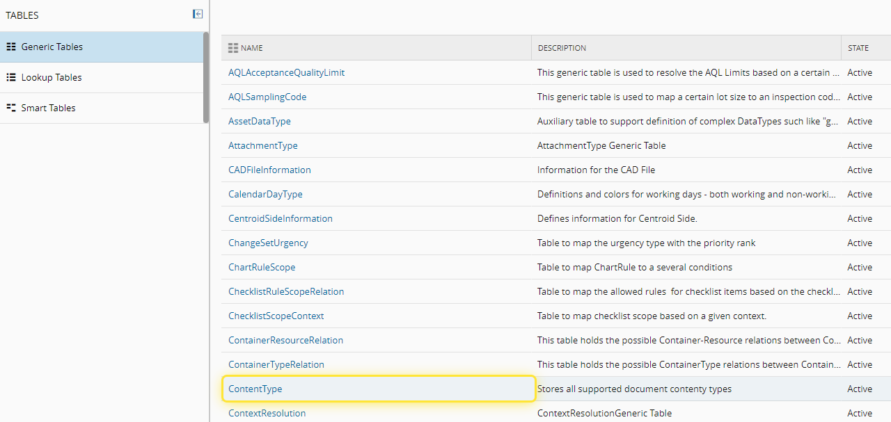Click the sidebar vertical scrollbar
The width and height of the screenshot is (891, 422).
point(205,78)
